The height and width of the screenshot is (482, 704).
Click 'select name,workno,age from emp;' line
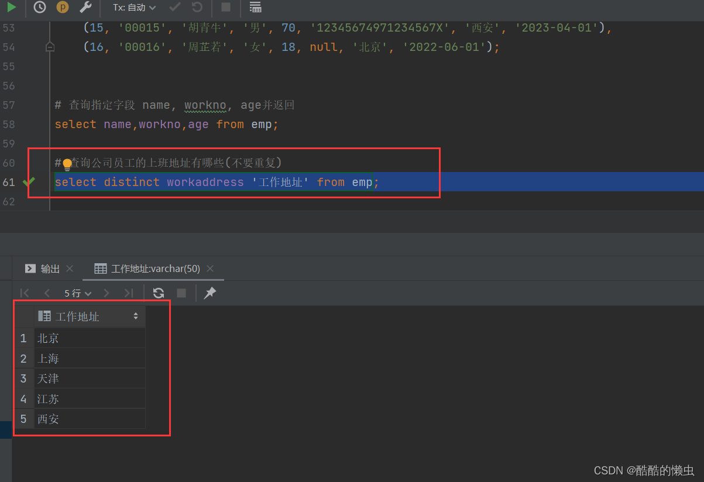point(167,125)
